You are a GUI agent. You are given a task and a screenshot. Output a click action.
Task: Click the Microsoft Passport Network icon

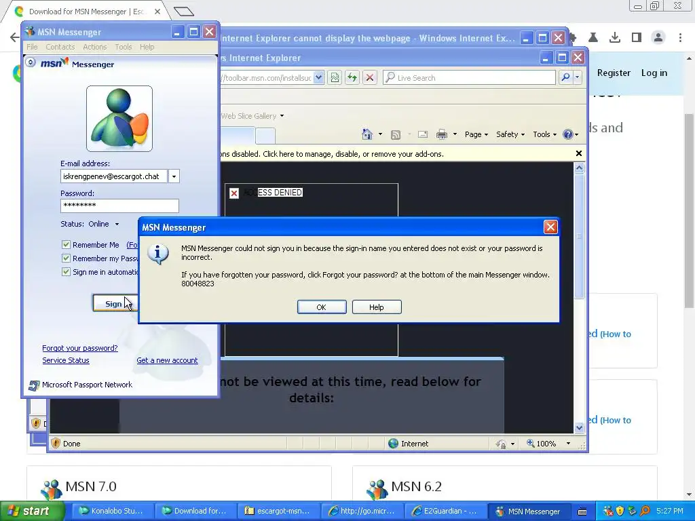[x=34, y=385]
